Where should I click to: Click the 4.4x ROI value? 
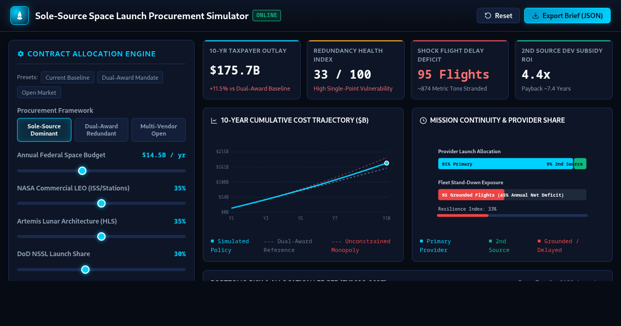pyautogui.click(x=536, y=74)
